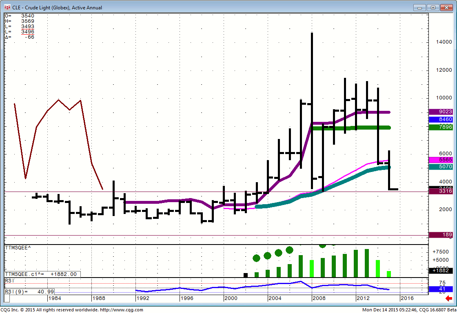Click the magenta 5565 price label
This screenshot has height=313, width=457.
click(x=441, y=160)
